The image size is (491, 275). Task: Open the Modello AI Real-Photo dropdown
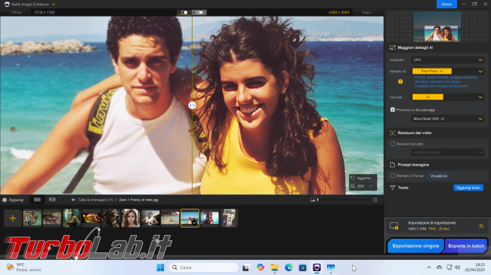coord(447,72)
